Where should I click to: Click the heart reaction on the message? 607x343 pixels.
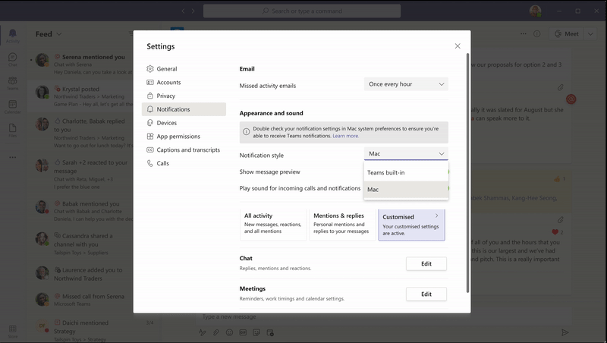coord(555,232)
